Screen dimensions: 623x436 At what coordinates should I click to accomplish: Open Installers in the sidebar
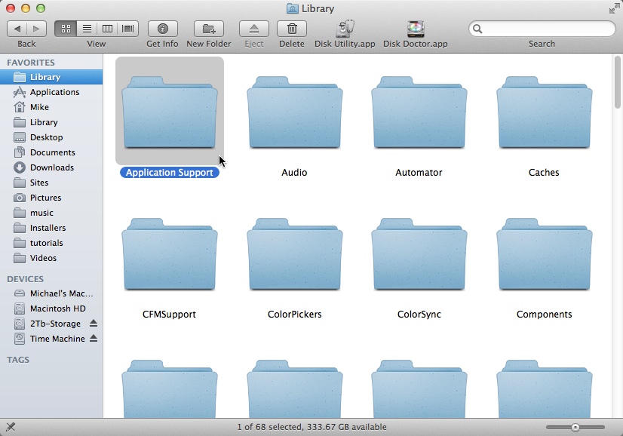point(51,228)
